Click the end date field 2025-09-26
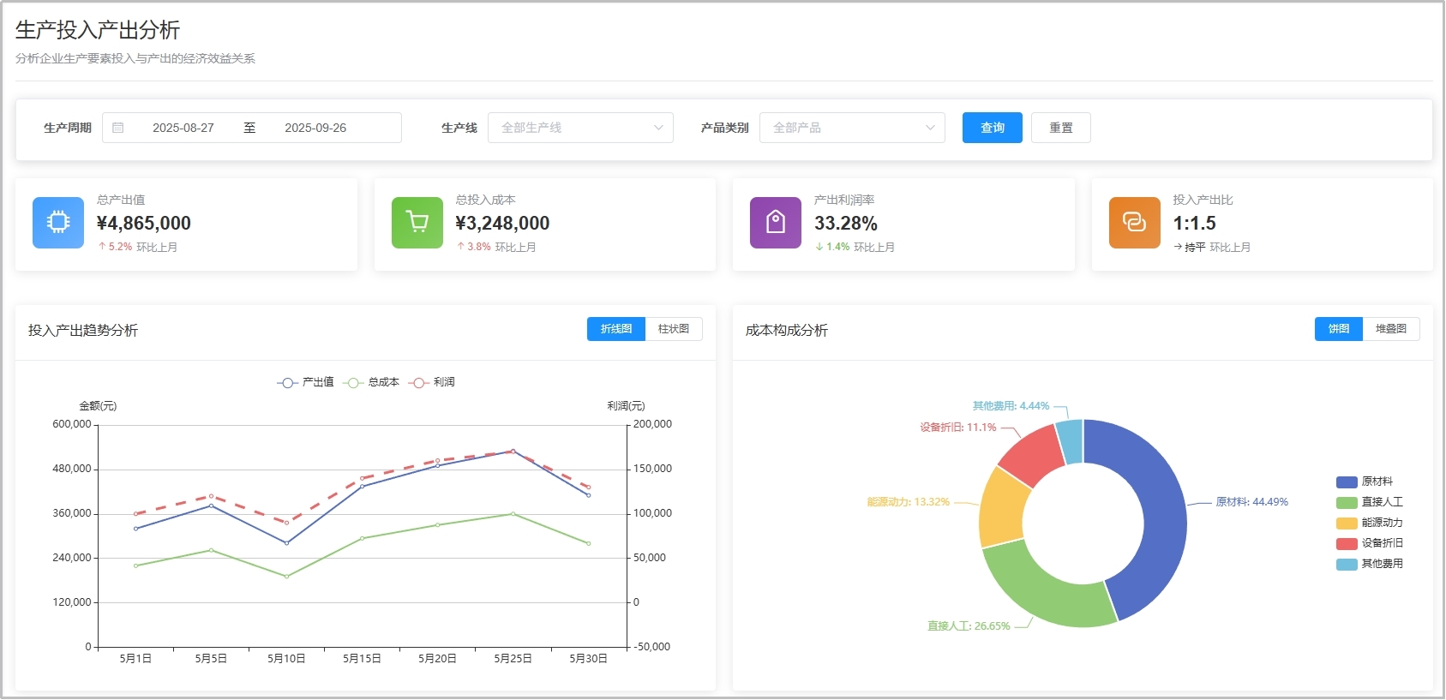 [x=315, y=128]
